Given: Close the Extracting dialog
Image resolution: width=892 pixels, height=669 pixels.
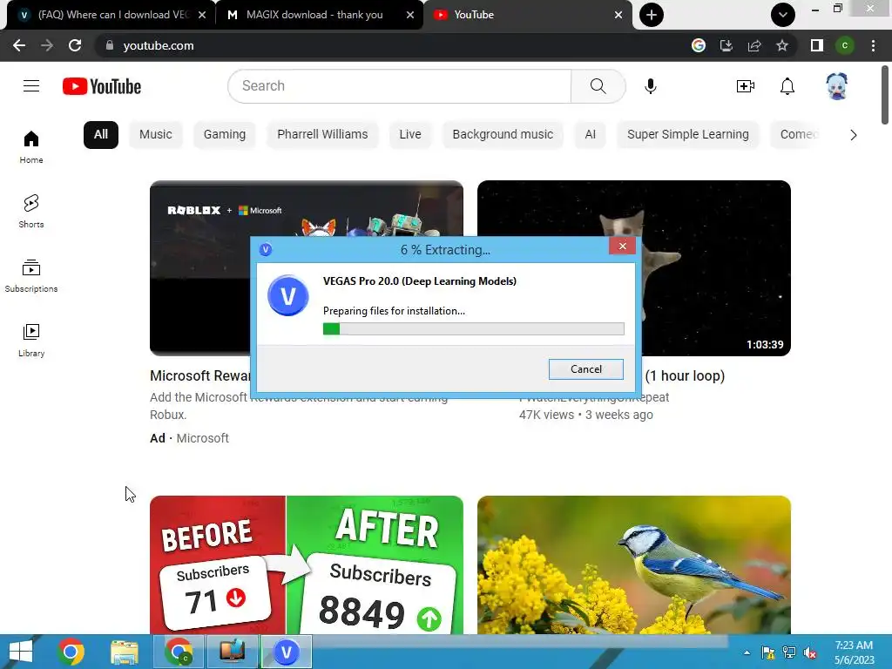Looking at the screenshot, I should 622,246.
